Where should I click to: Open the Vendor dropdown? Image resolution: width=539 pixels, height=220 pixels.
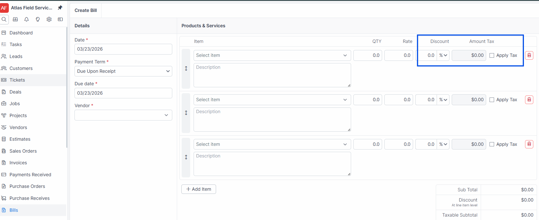123,115
